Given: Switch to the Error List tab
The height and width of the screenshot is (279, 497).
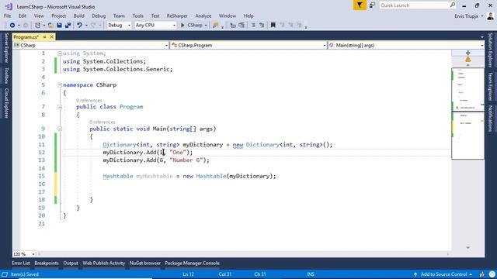Looking at the screenshot, I should coord(21,263).
